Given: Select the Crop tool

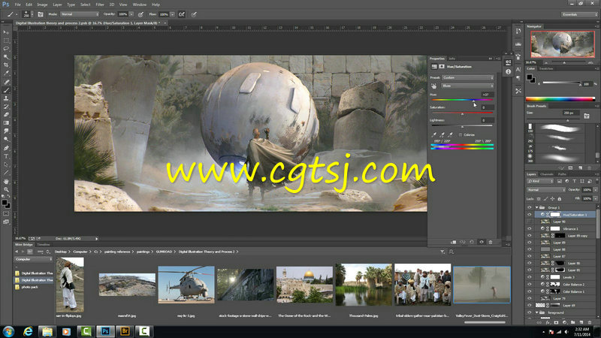Looking at the screenshot, I should [x=6, y=65].
